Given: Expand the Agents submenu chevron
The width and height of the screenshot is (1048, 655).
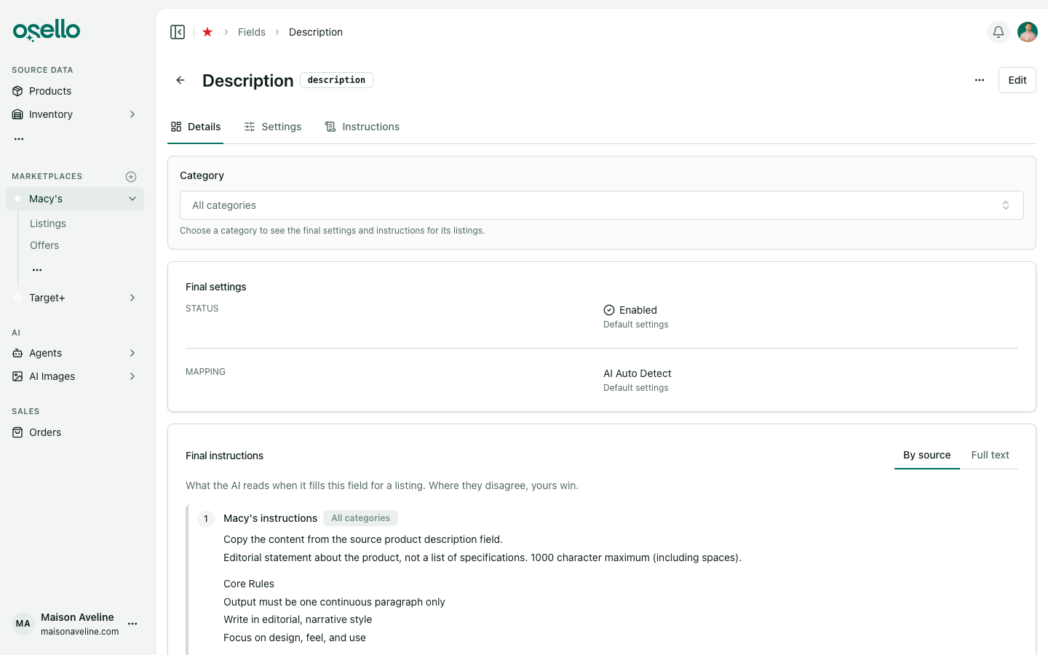Looking at the screenshot, I should (x=132, y=353).
